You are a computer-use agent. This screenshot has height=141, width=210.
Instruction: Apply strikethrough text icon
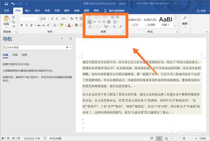click(39, 25)
